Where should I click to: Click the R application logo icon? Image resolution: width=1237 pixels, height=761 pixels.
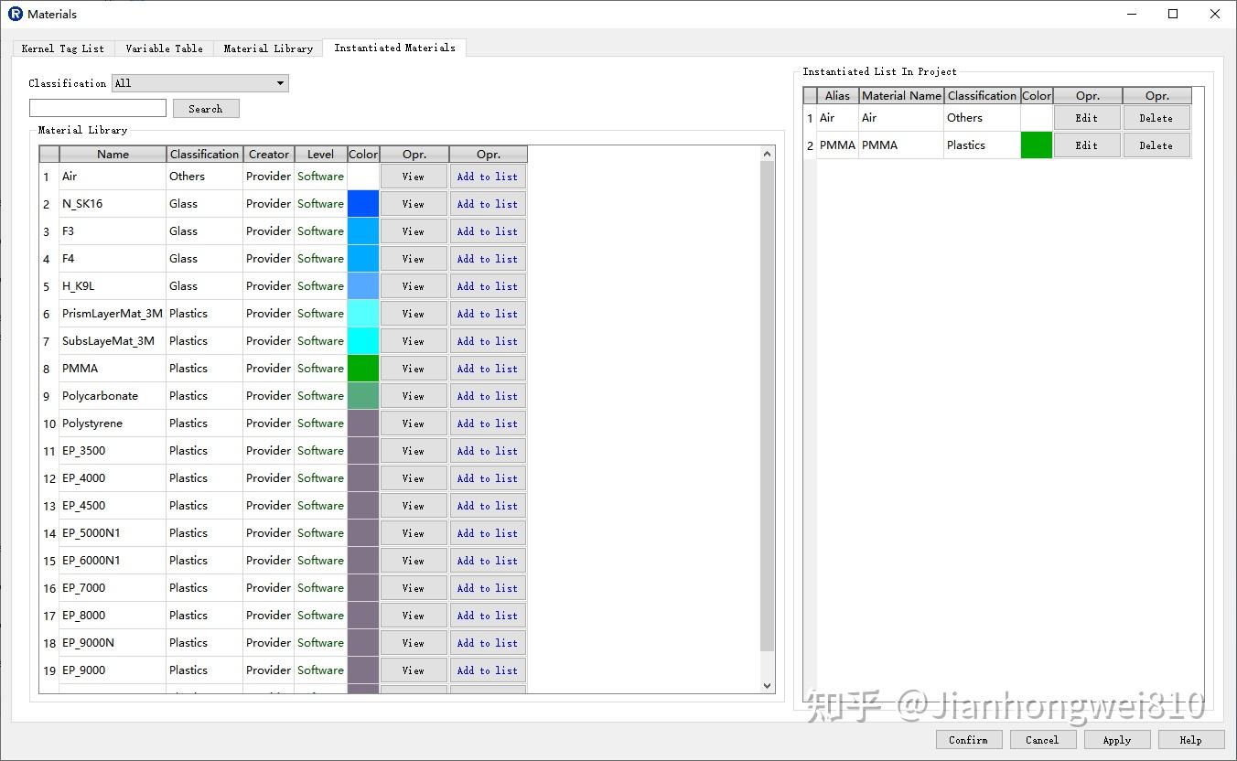(x=14, y=14)
